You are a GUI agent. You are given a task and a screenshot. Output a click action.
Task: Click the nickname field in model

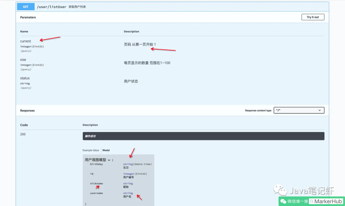(x=96, y=183)
